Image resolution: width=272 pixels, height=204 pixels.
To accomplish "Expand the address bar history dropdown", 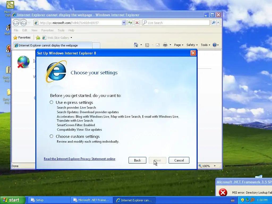I will coord(124,23).
